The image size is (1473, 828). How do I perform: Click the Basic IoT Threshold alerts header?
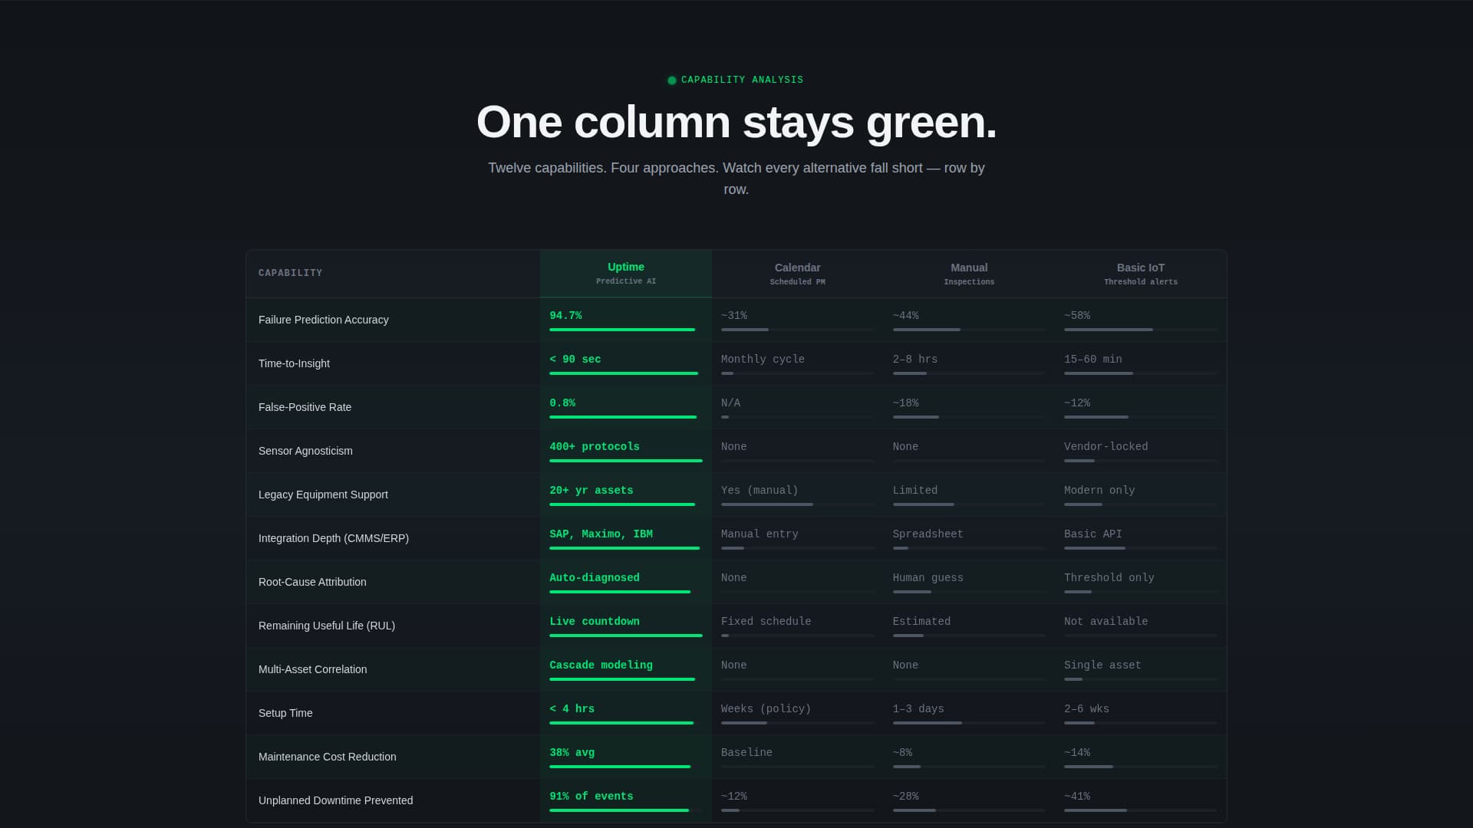coord(1141,273)
